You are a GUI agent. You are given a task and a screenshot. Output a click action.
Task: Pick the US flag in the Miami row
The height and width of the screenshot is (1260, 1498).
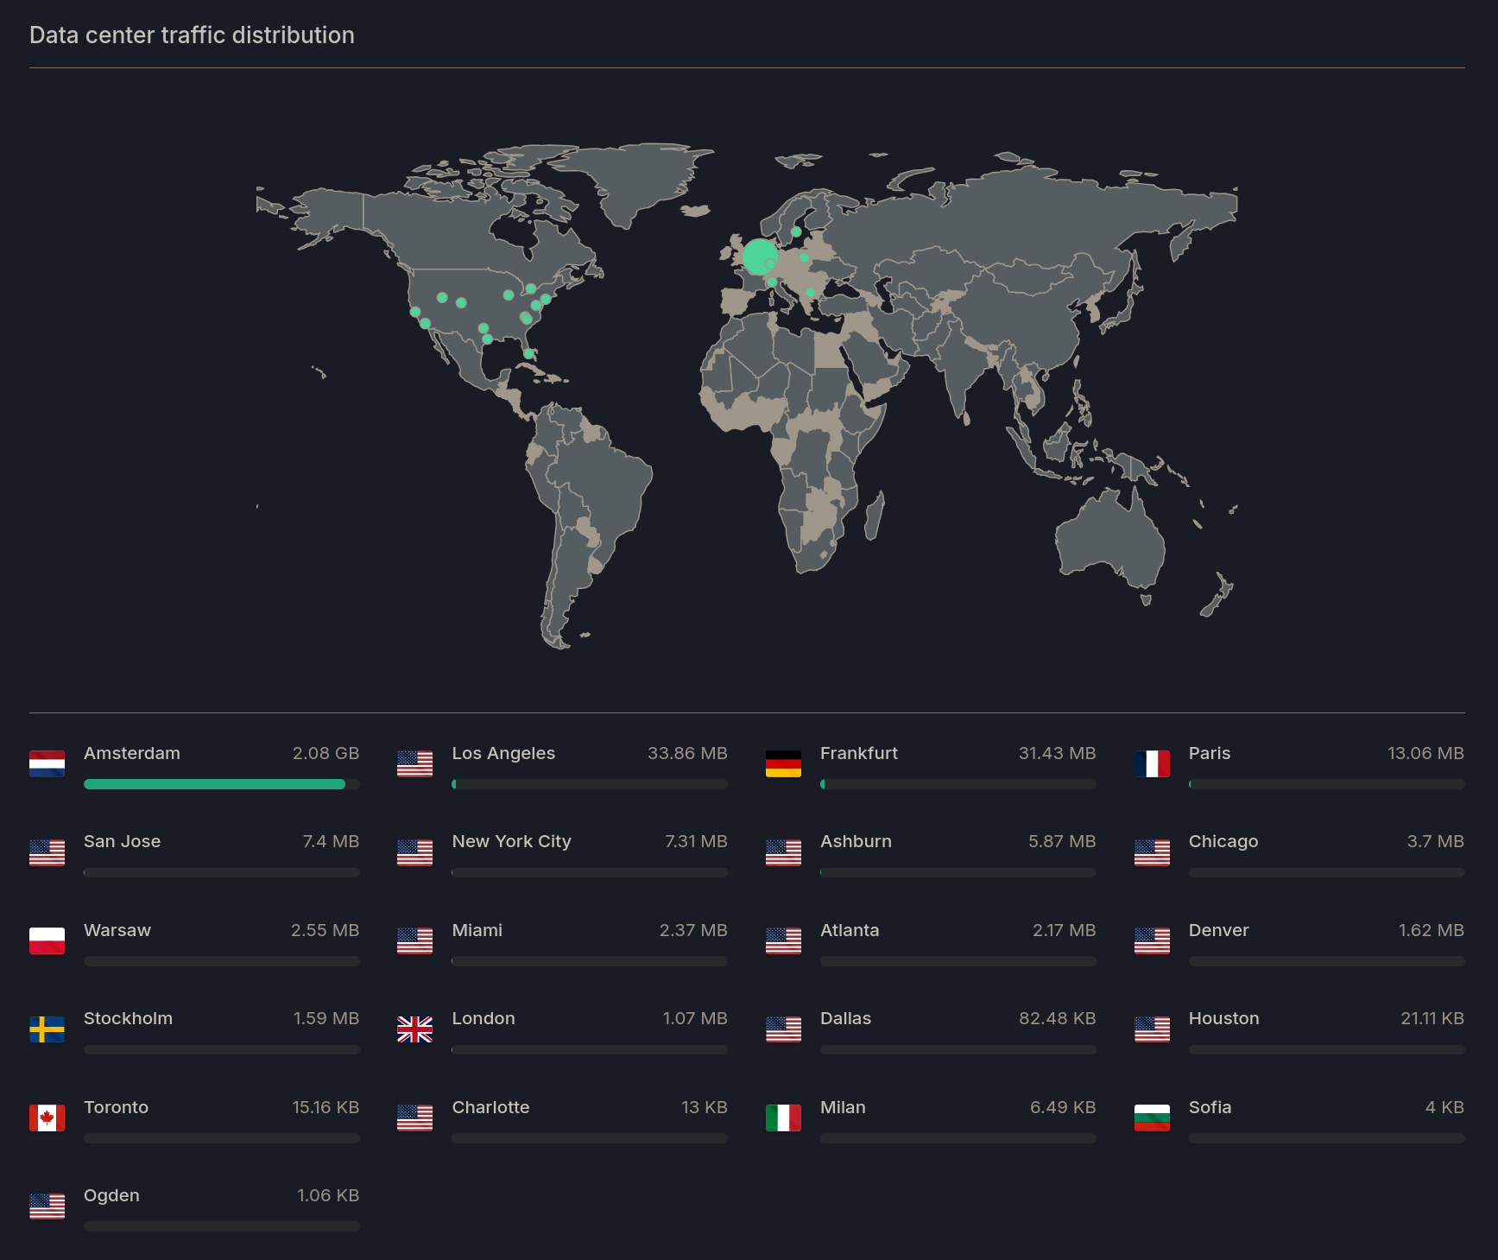tap(414, 940)
